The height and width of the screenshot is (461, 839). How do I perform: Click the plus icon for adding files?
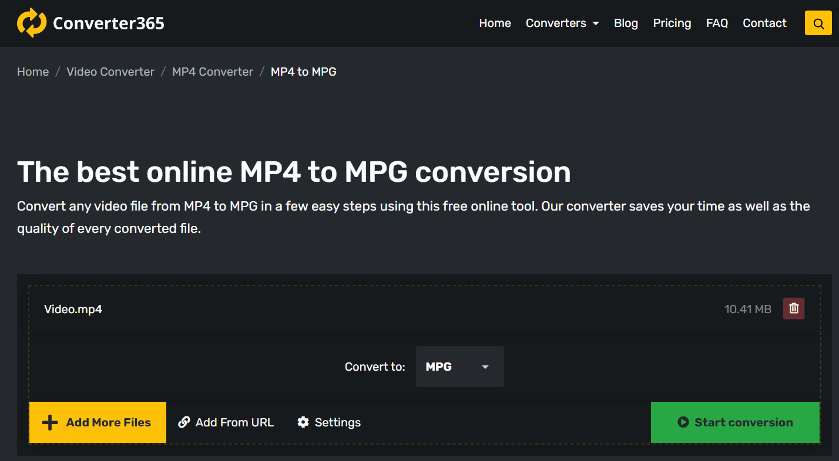[x=50, y=422]
